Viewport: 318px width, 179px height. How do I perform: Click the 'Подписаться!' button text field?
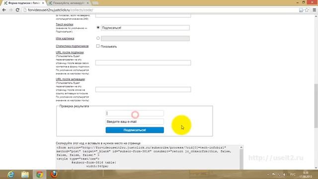145,28
